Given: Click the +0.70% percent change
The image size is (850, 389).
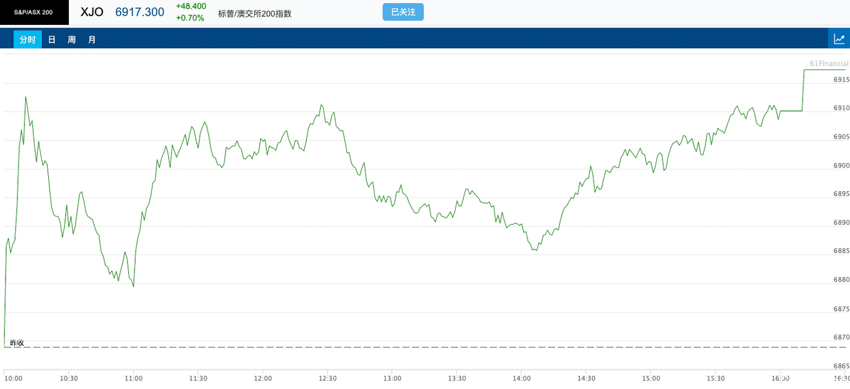Looking at the screenshot, I should pyautogui.click(x=190, y=18).
